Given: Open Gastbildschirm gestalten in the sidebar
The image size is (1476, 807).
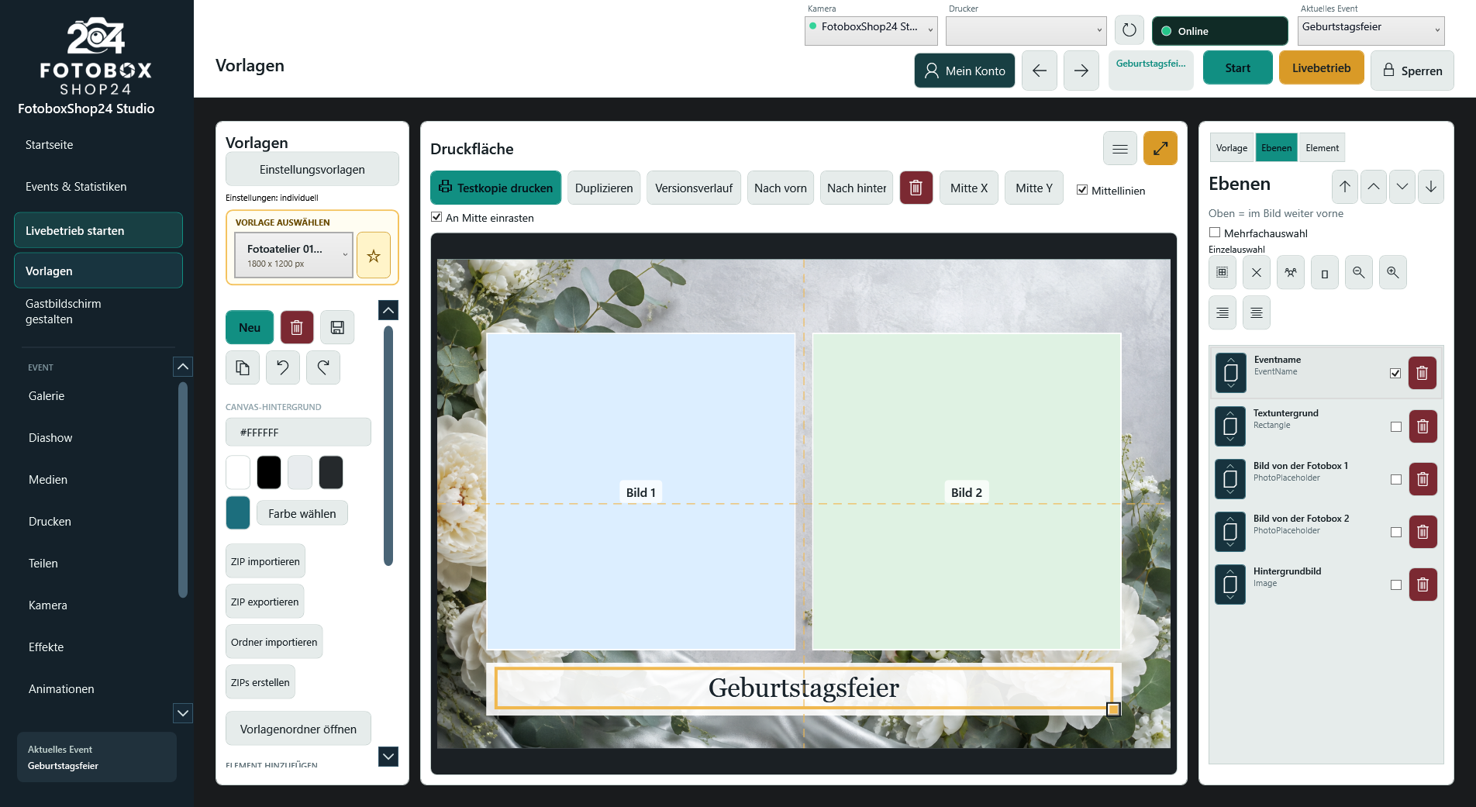Looking at the screenshot, I should 64,312.
